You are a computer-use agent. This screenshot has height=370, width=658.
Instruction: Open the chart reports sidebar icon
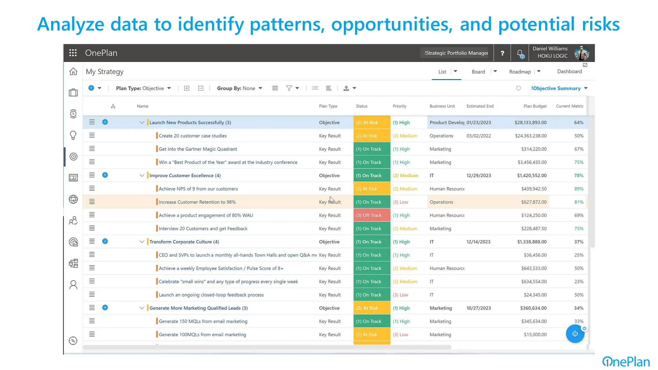pos(73,178)
